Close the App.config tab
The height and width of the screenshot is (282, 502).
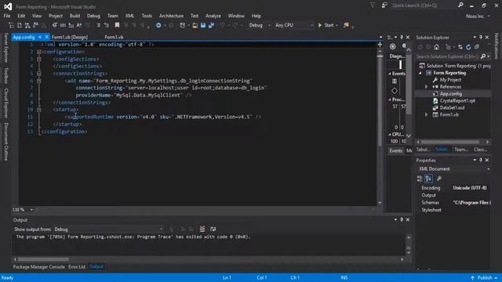click(46, 37)
